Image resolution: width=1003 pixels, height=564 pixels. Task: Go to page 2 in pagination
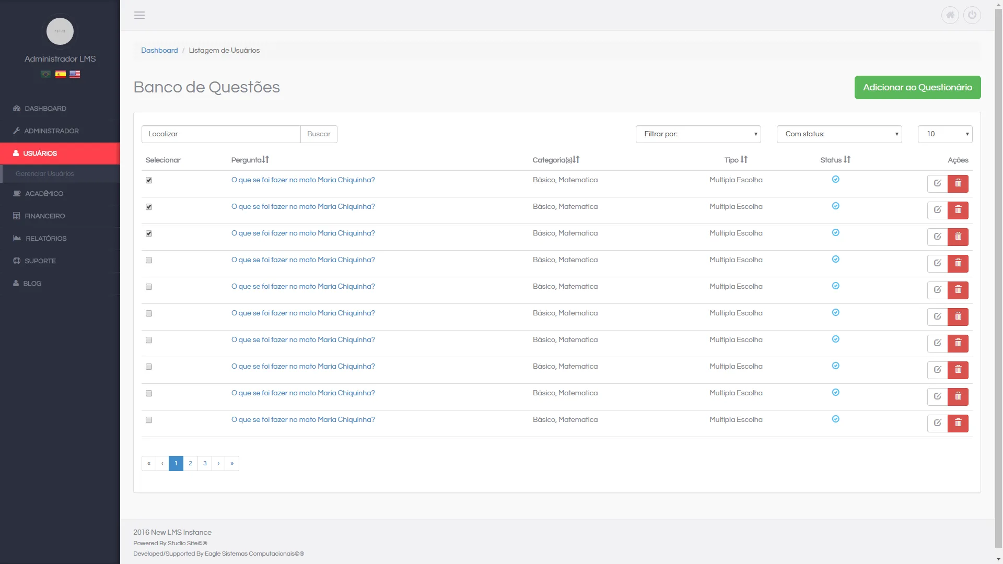[x=190, y=464]
